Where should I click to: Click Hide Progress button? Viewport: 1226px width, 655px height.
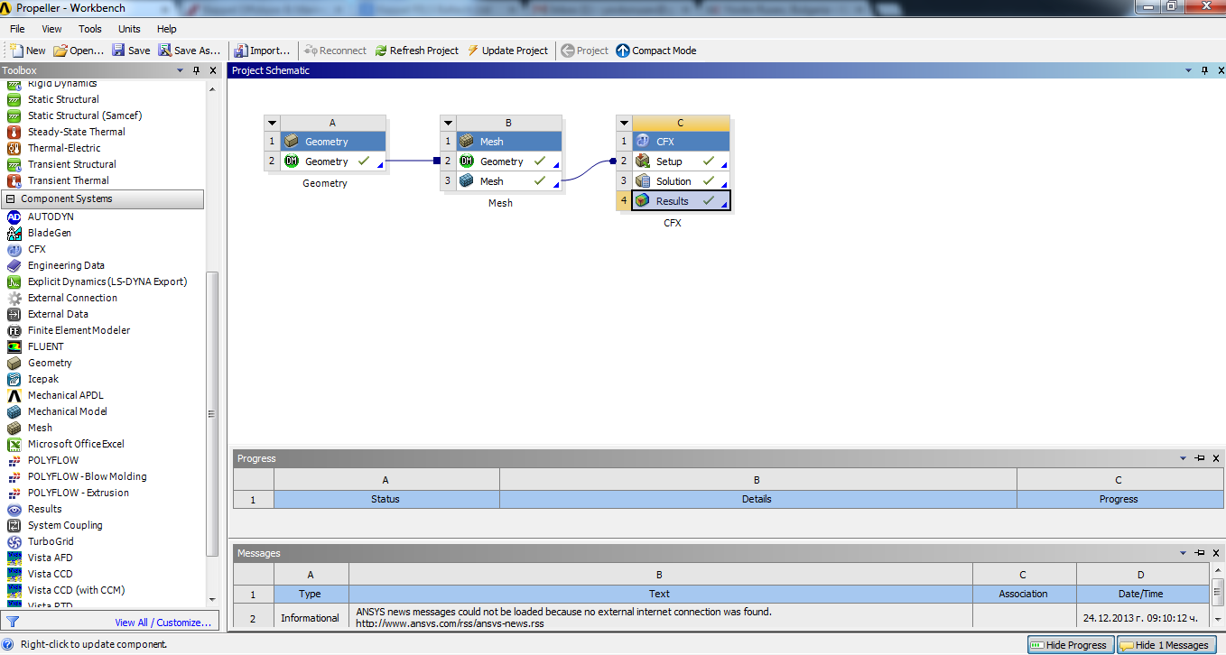pyautogui.click(x=1071, y=645)
